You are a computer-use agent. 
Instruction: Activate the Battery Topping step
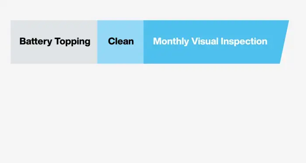click(x=54, y=42)
